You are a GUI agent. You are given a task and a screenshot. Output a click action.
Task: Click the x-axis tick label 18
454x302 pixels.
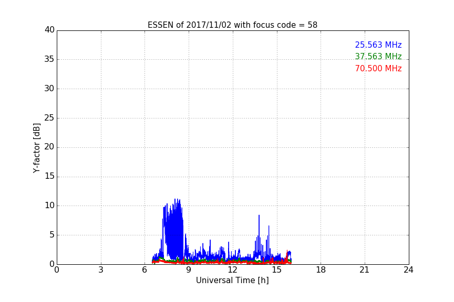coord(321,270)
